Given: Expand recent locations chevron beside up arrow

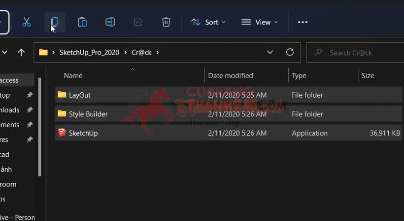Looking at the screenshot, I should pos(4,53).
